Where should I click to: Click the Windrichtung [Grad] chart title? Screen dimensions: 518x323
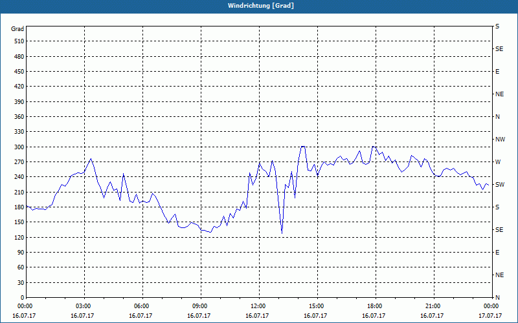coord(259,6)
